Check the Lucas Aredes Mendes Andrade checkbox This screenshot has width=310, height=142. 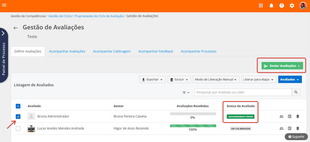(x=18, y=128)
